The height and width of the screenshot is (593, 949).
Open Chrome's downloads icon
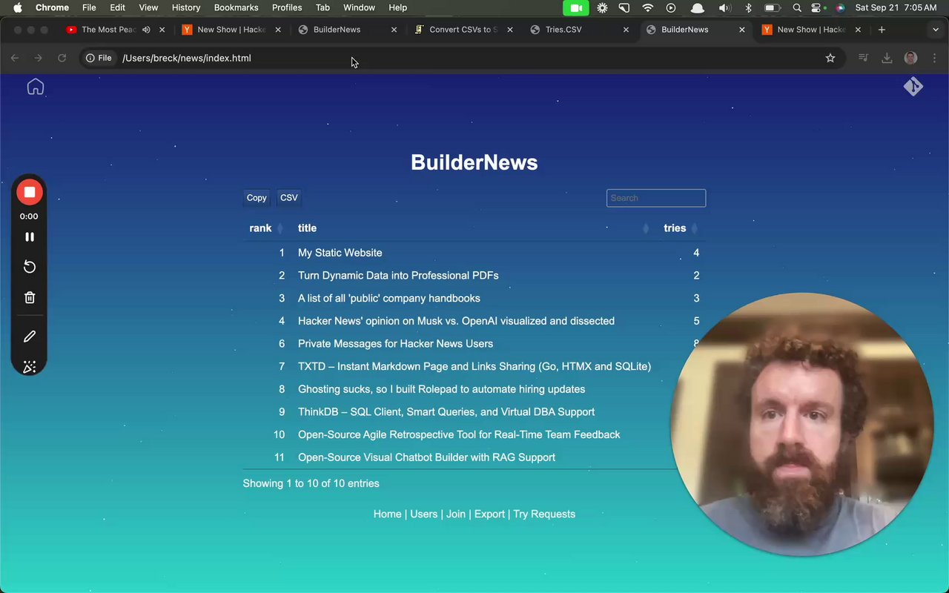887,58
